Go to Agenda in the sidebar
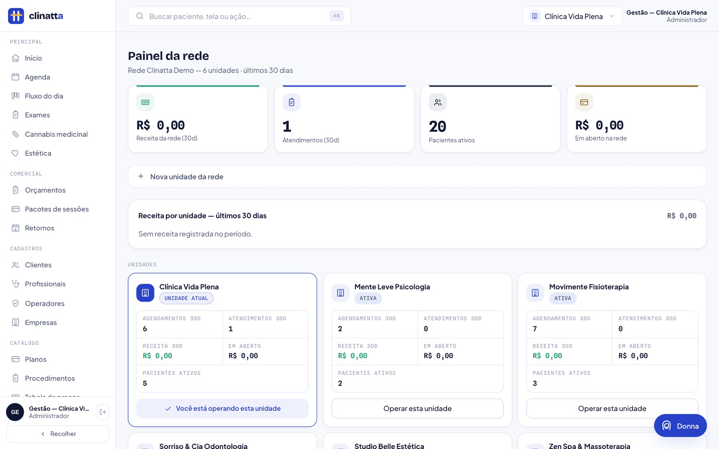The image size is (719, 449). click(58, 77)
